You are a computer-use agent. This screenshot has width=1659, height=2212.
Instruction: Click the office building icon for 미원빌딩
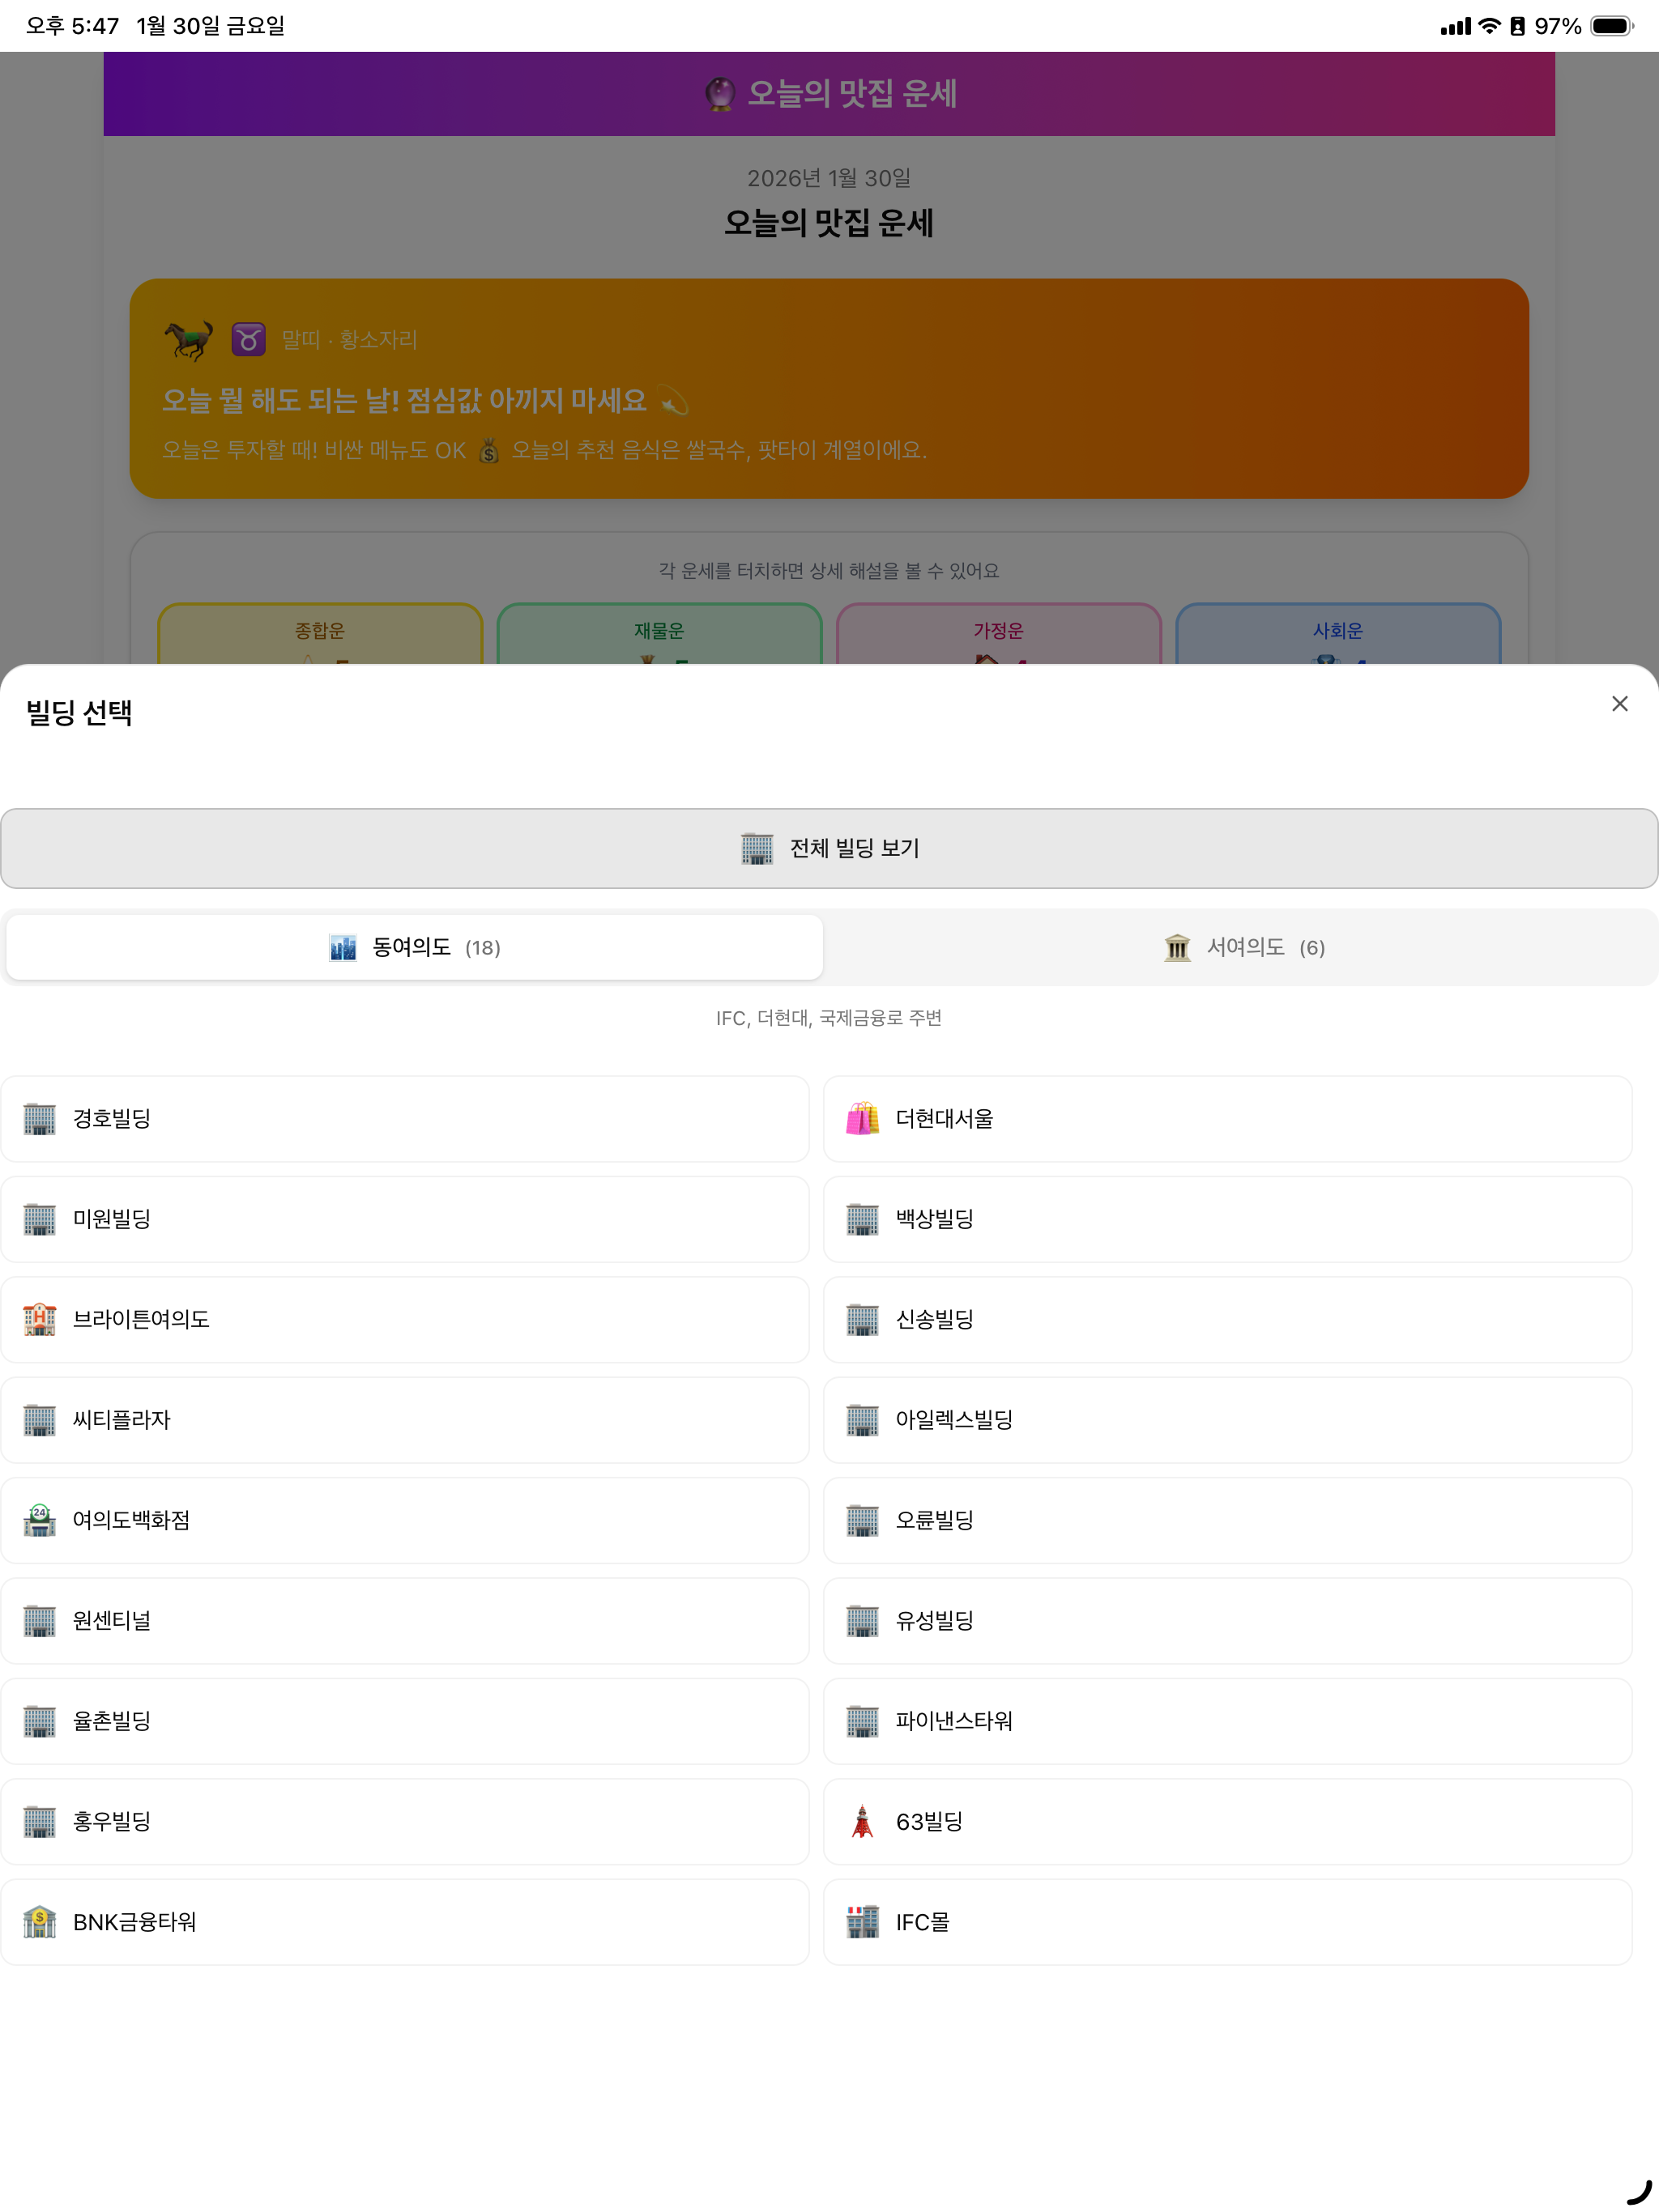[40, 1219]
